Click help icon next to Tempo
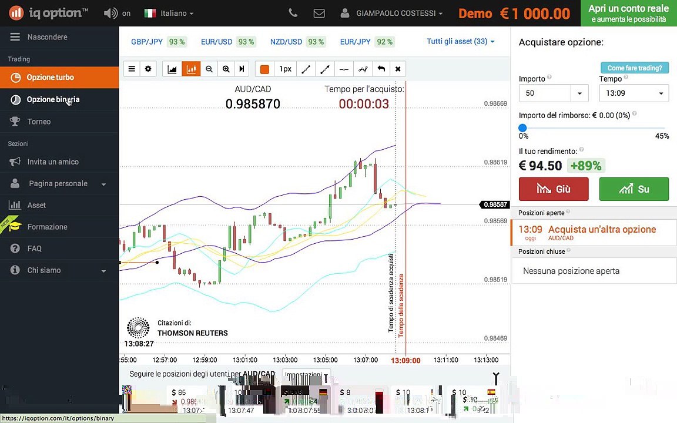 click(x=626, y=78)
